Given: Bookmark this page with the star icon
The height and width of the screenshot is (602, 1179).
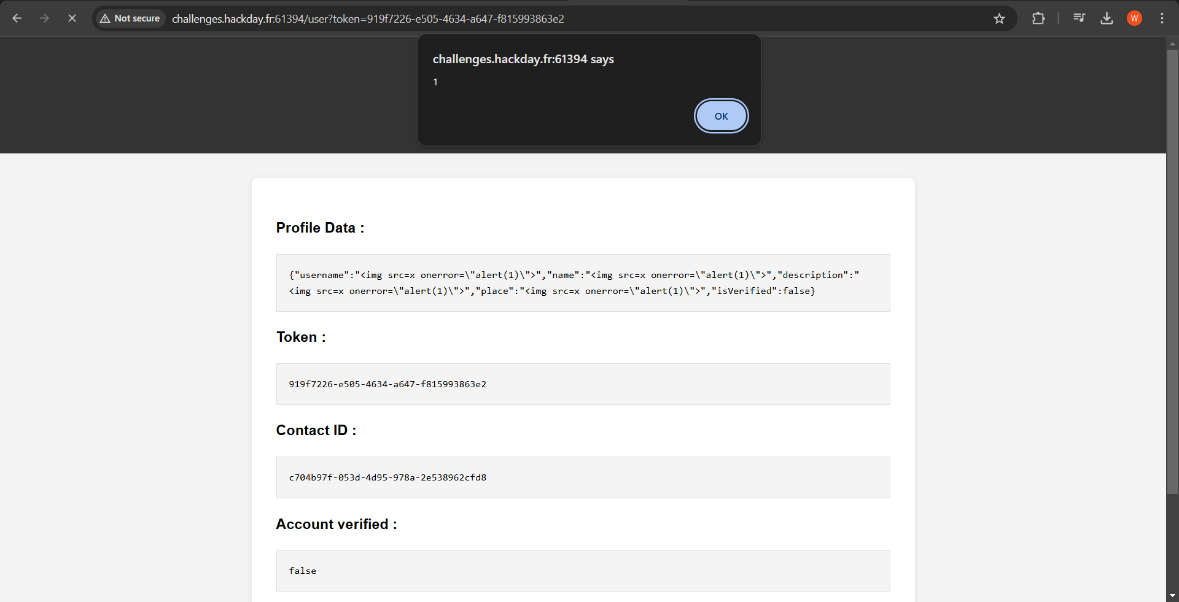Looking at the screenshot, I should (999, 18).
